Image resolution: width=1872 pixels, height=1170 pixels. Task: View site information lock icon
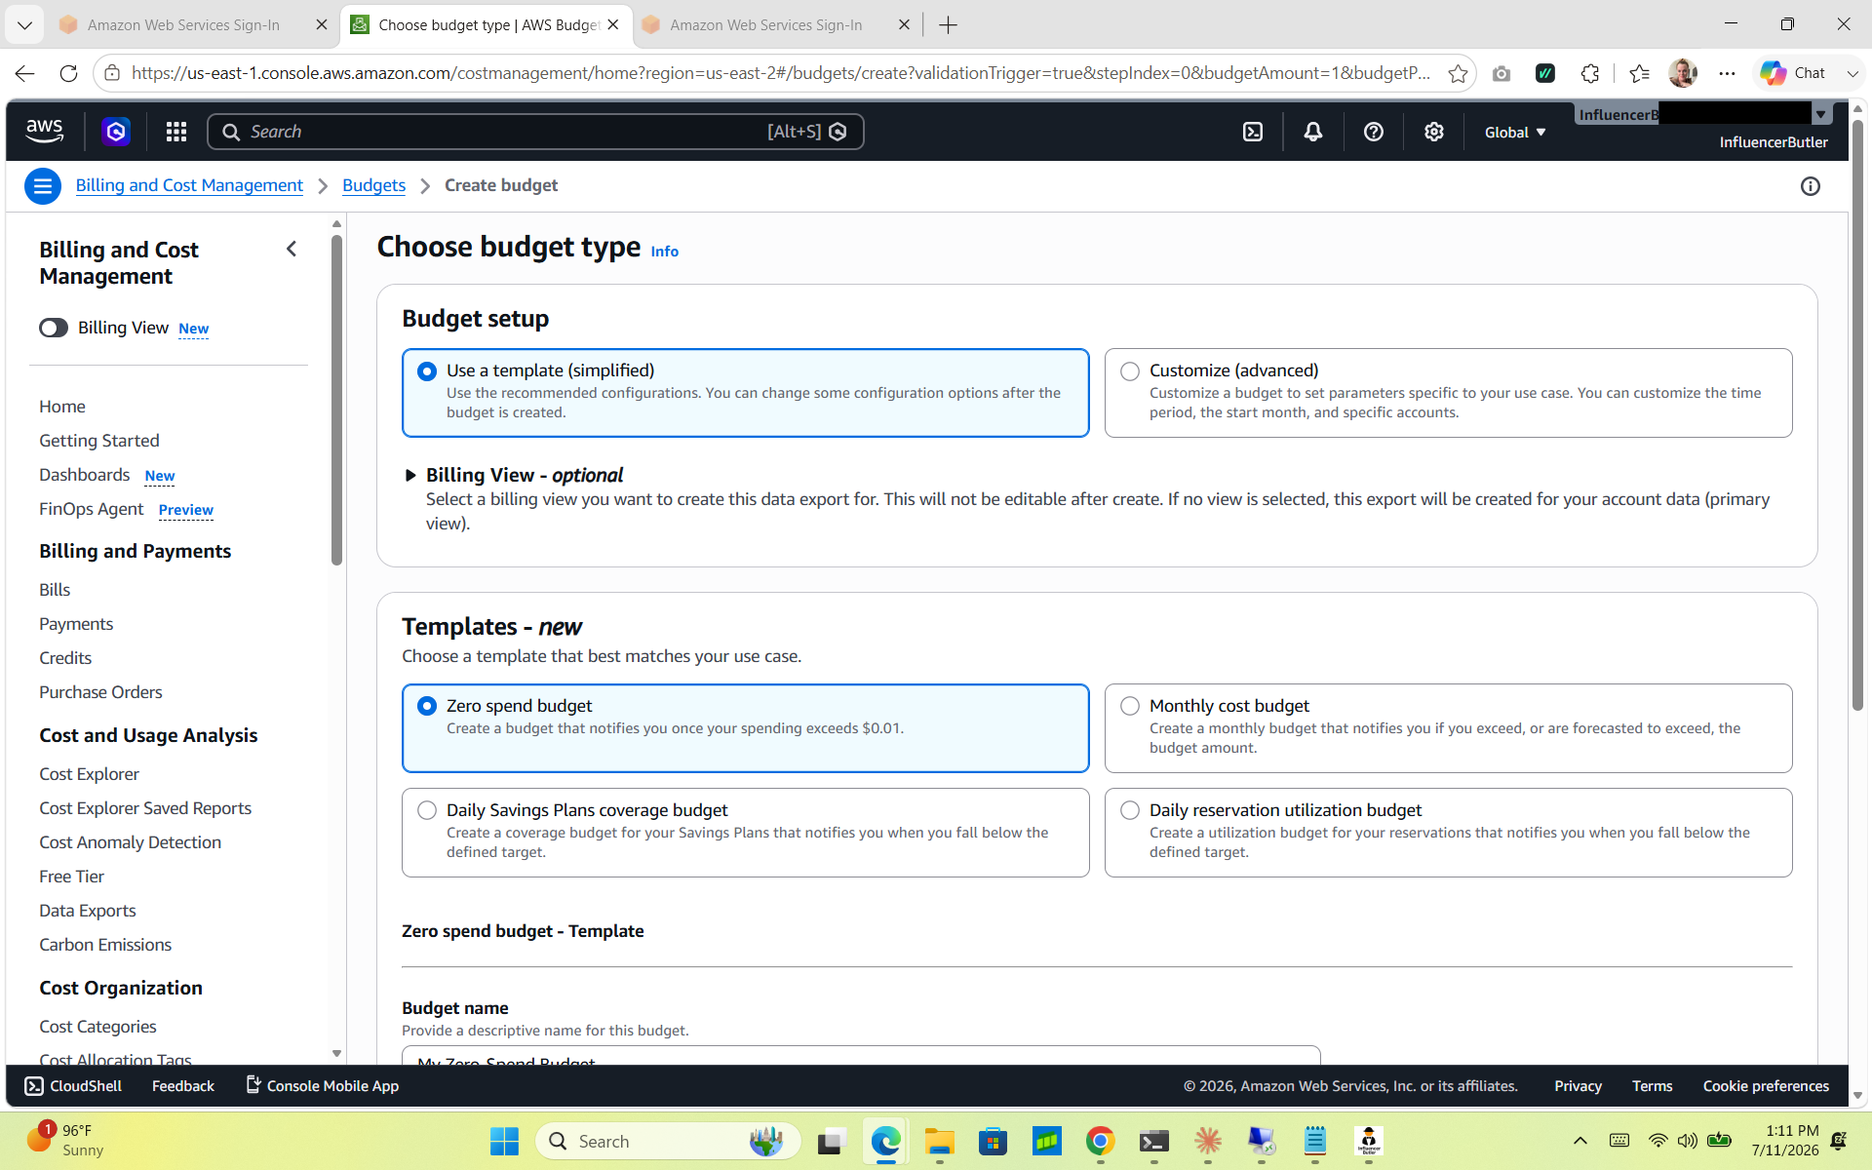pos(112,73)
